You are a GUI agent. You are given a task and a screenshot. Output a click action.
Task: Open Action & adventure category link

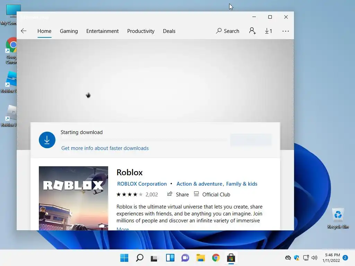point(199,184)
